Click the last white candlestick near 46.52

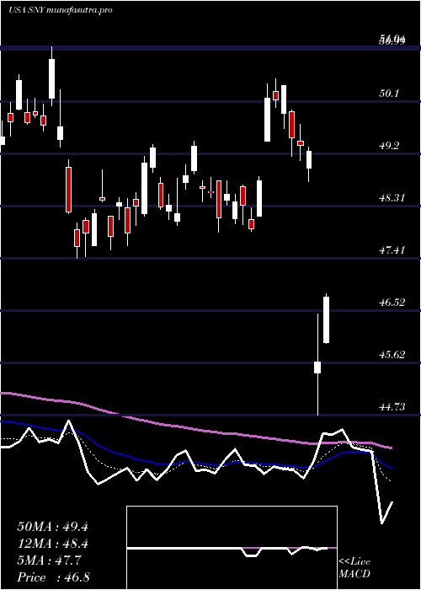pyautogui.click(x=327, y=319)
